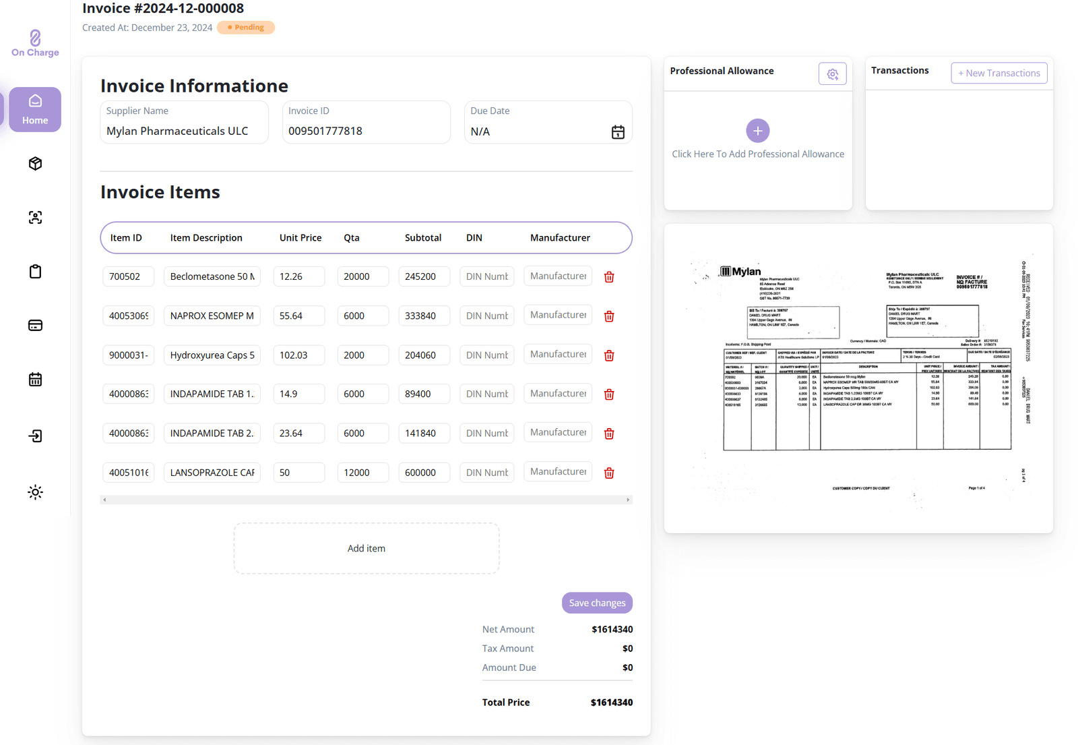The width and height of the screenshot is (1078, 745).
Task: Edit subtotal 89400 field
Action: (424, 394)
